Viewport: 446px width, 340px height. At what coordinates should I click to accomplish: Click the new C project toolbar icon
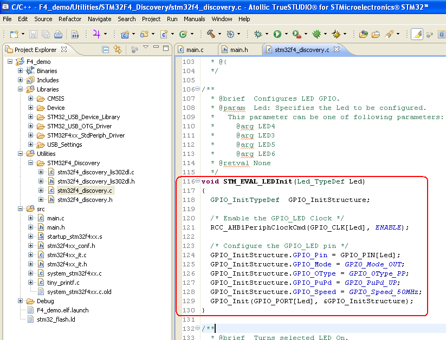pyautogui.click(x=125, y=35)
